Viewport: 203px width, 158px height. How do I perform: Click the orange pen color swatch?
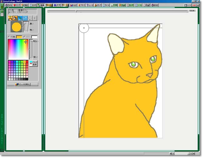pyautogui.click(x=19, y=37)
